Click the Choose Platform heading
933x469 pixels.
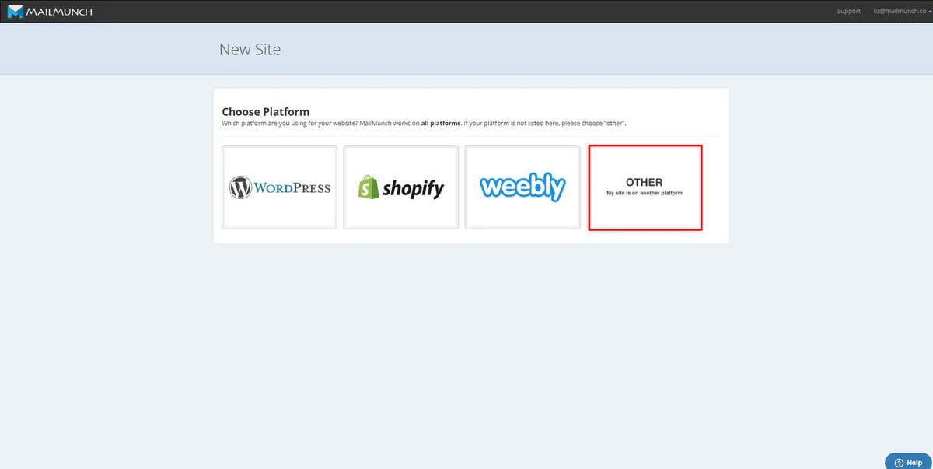point(266,112)
